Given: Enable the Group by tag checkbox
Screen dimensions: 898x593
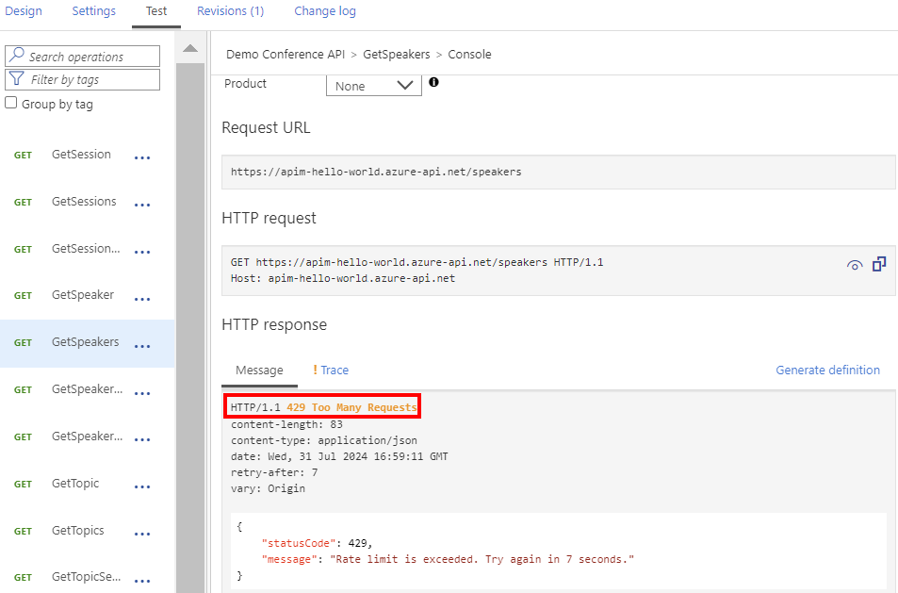Looking at the screenshot, I should 11,104.
